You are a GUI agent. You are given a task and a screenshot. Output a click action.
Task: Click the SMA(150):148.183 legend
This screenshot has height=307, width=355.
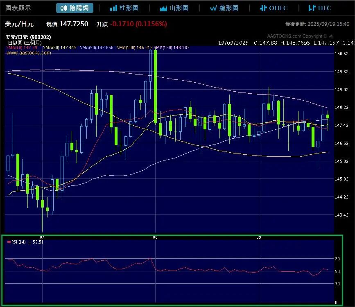(172, 47)
